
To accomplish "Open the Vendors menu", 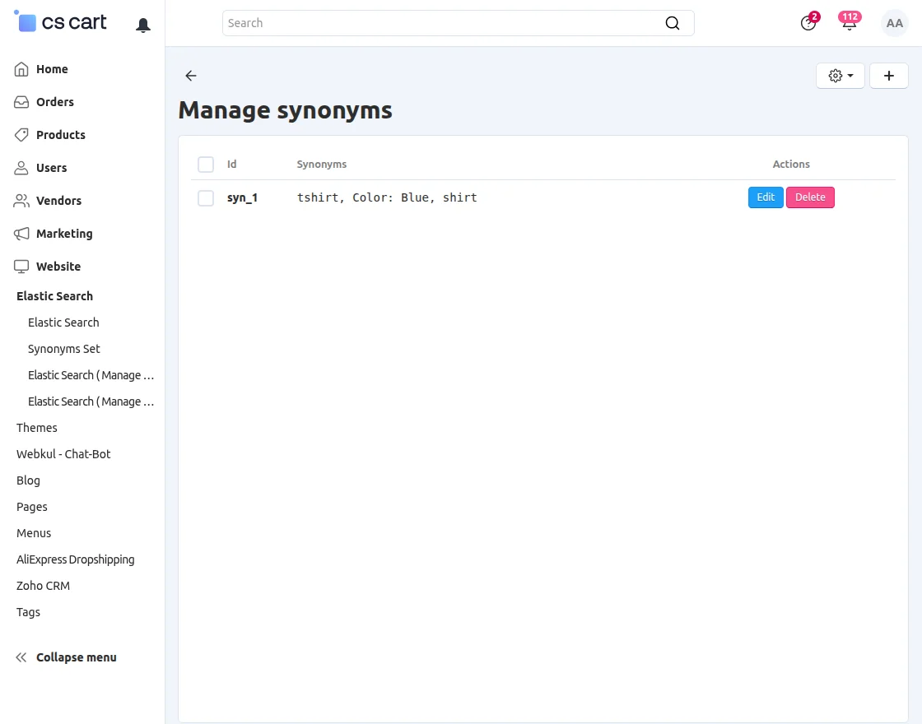I will point(58,201).
